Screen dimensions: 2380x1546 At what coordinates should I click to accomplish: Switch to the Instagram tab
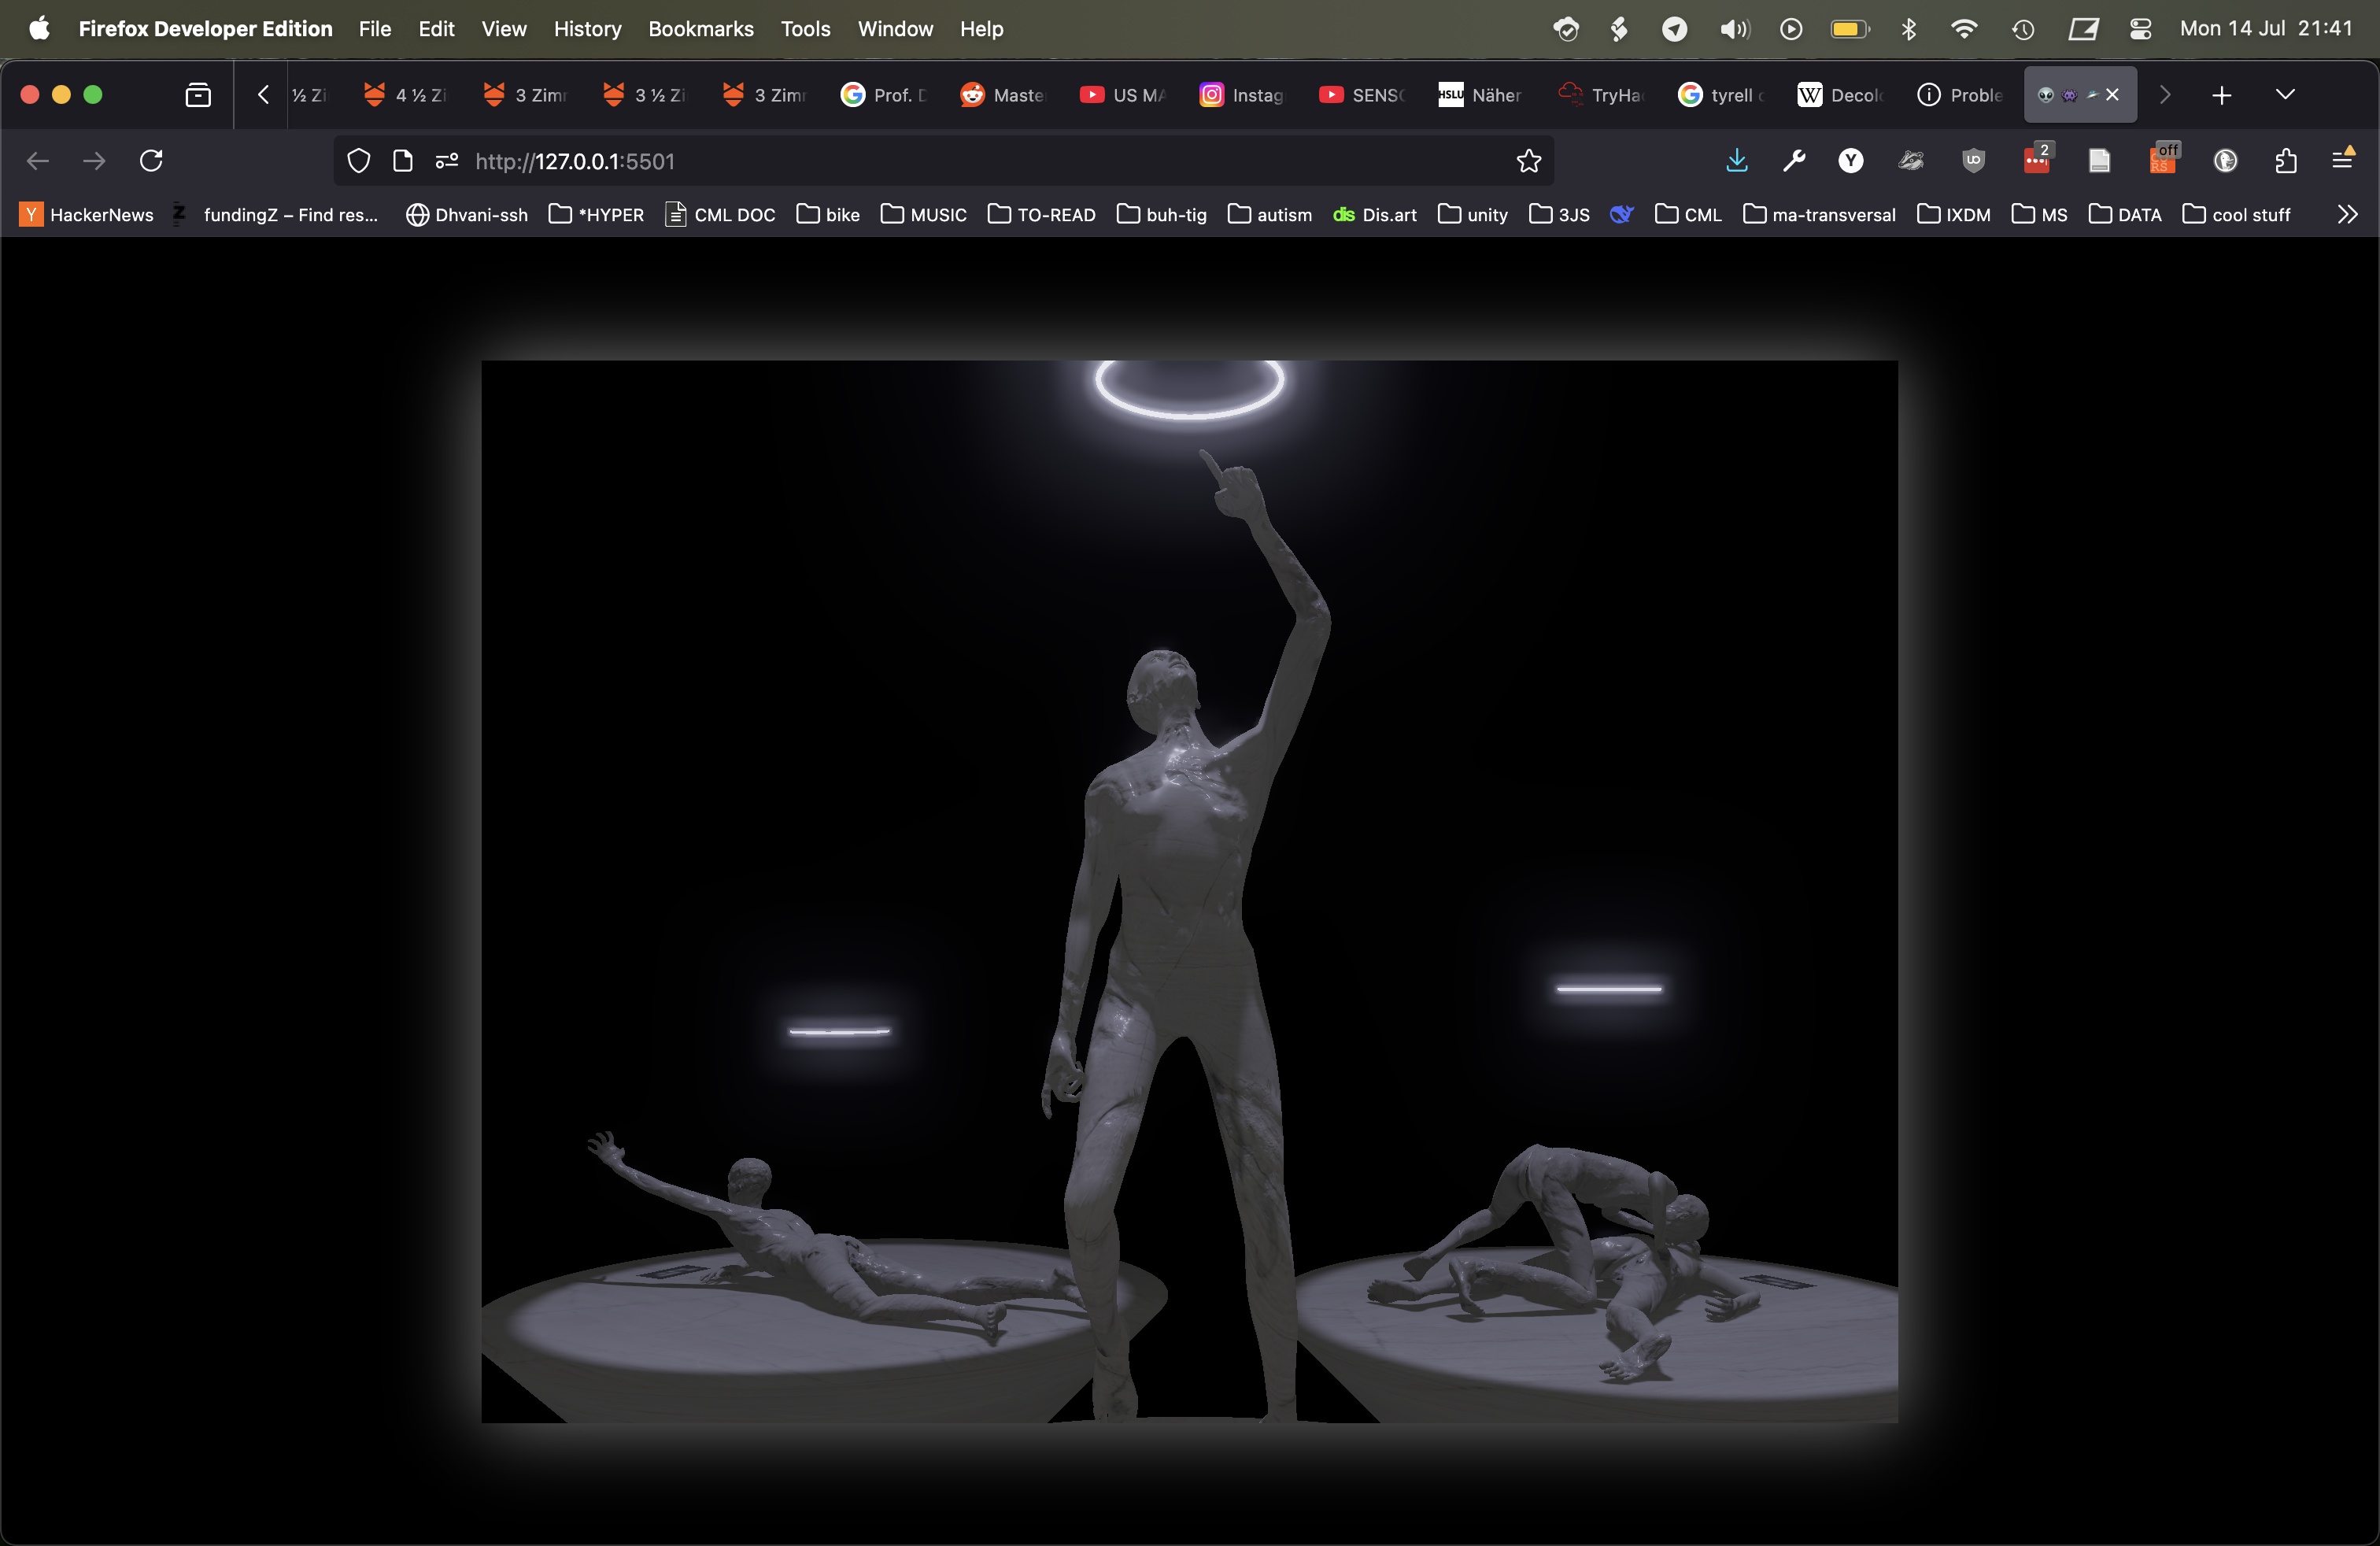coord(1241,94)
